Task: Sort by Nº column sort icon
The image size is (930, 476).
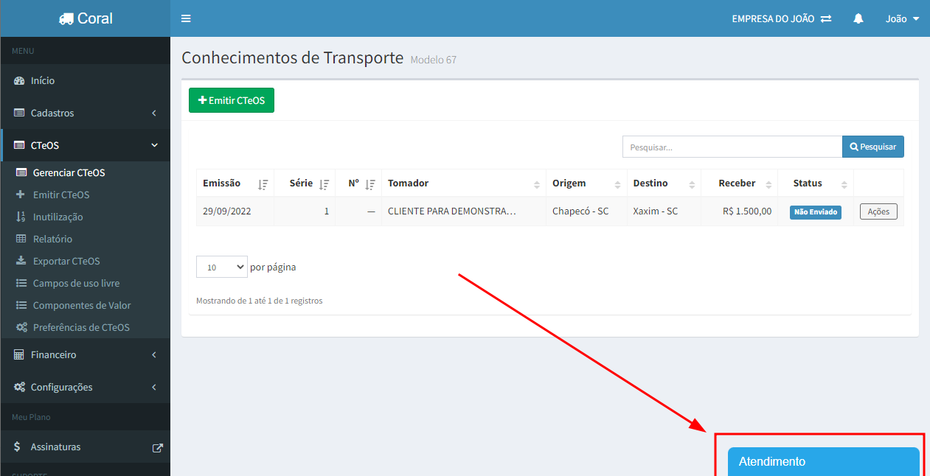Action: click(x=370, y=184)
